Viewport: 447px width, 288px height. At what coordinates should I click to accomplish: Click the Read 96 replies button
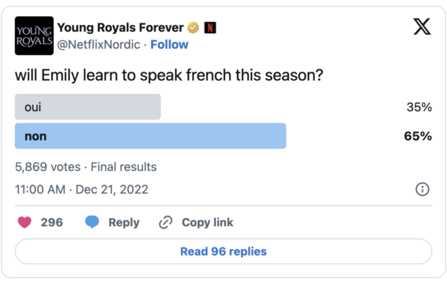223,251
